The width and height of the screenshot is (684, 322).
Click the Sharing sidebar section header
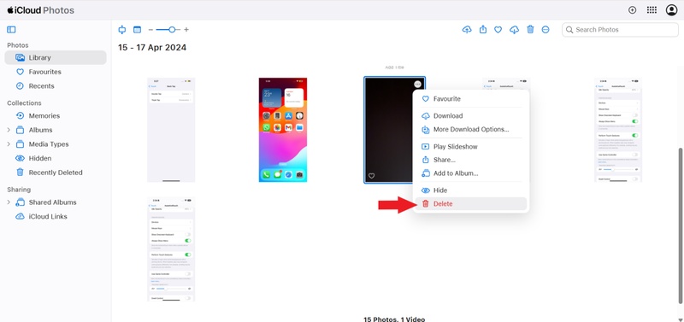tap(19, 190)
